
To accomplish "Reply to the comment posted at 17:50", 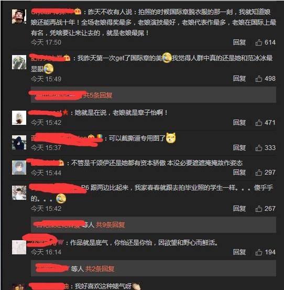I will 239,42.
